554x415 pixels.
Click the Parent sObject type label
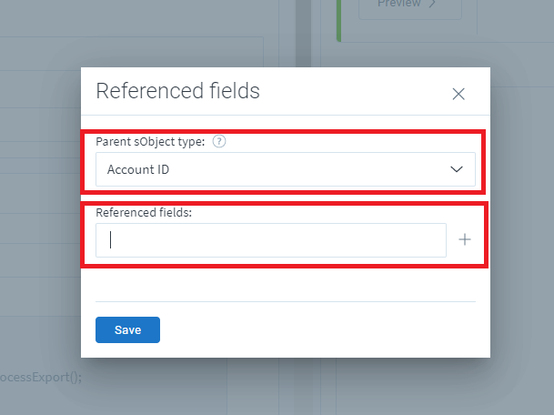point(149,142)
